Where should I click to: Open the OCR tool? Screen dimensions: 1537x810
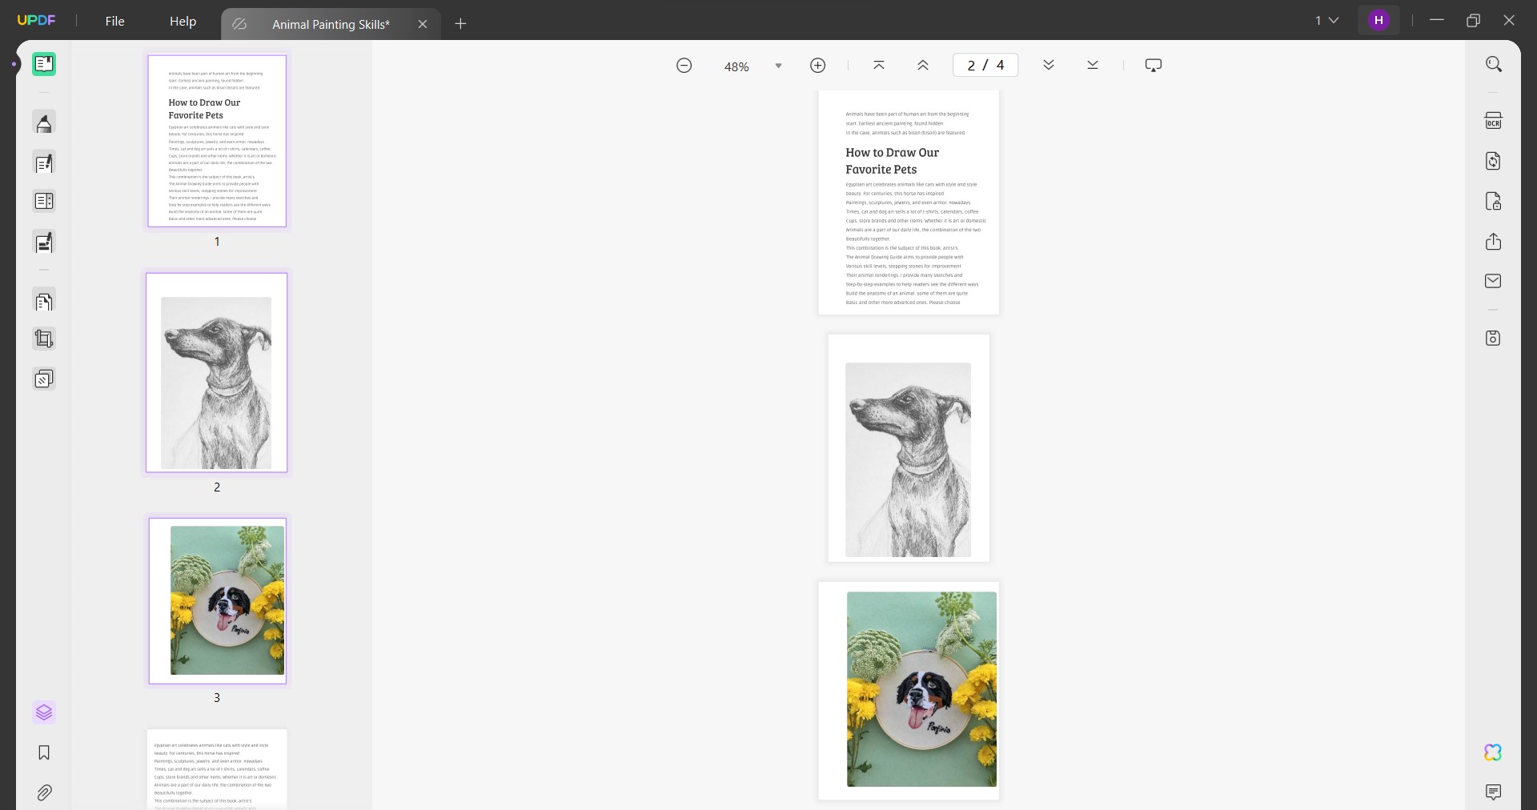1494,120
